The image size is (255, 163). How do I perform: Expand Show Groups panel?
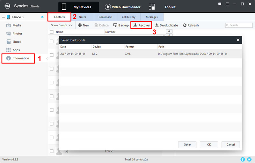coord(62,25)
